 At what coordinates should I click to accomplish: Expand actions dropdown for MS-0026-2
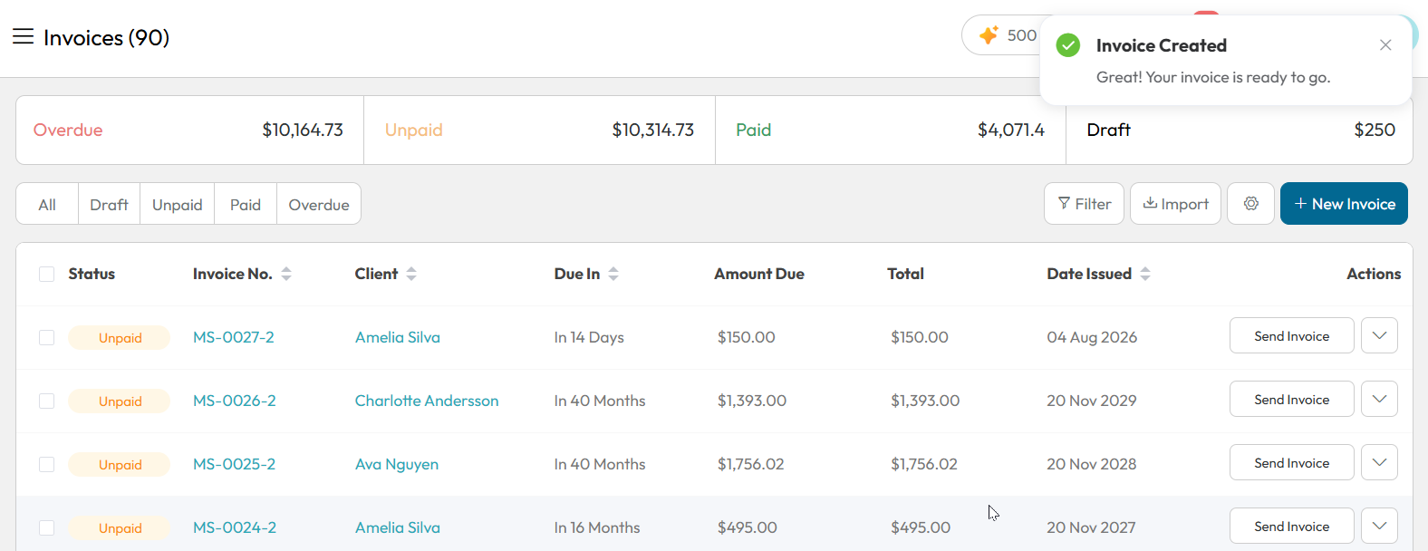1379,399
